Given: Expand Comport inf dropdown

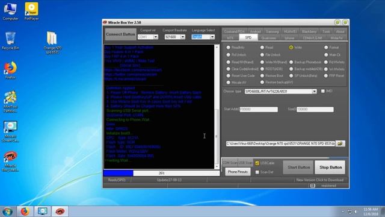Looking at the screenshot, I should (x=156, y=37).
